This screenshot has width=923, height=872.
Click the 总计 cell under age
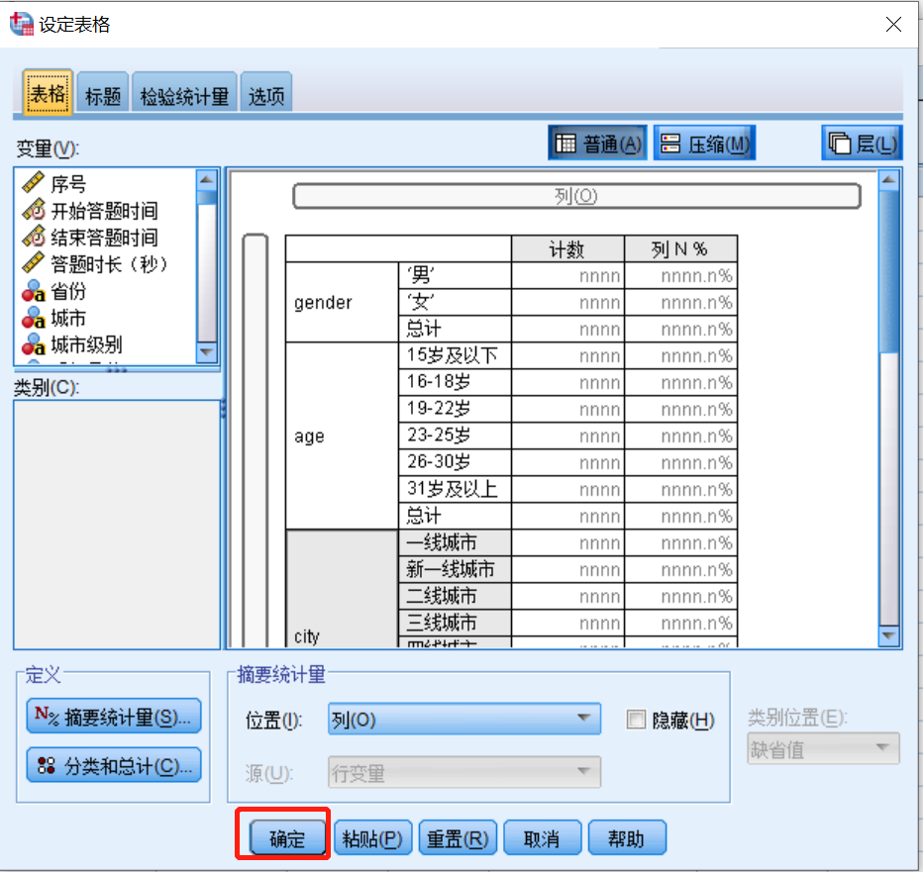click(x=455, y=516)
